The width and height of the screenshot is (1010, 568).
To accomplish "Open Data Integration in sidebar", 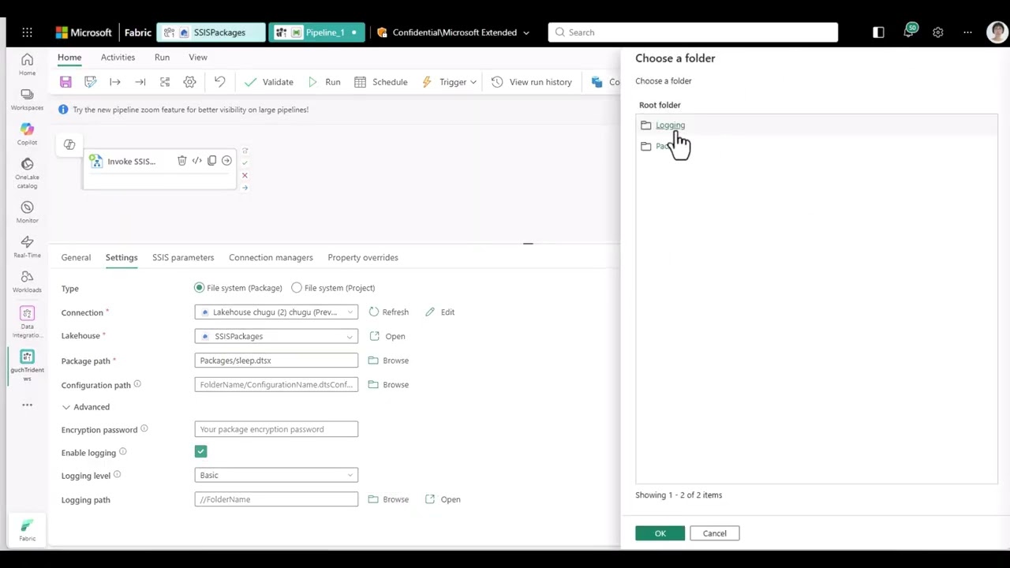I will point(27,321).
